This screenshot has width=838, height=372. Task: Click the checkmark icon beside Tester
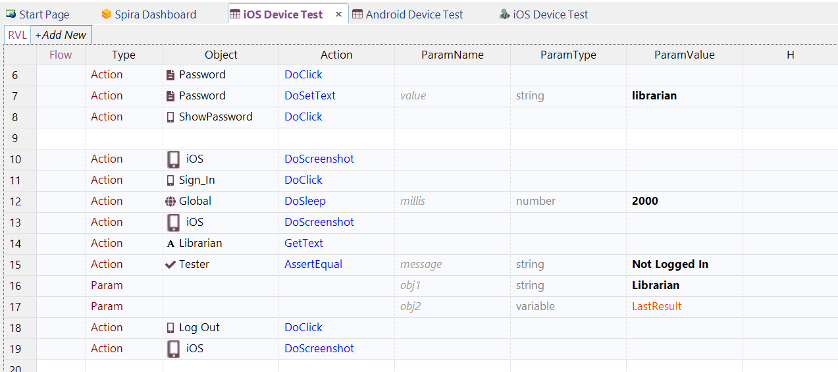tap(171, 265)
